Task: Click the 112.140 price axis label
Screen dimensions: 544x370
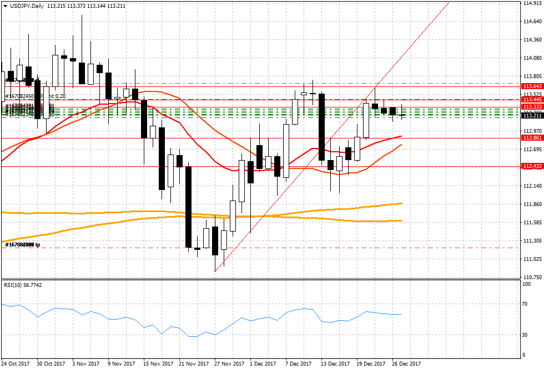Action: click(x=532, y=186)
